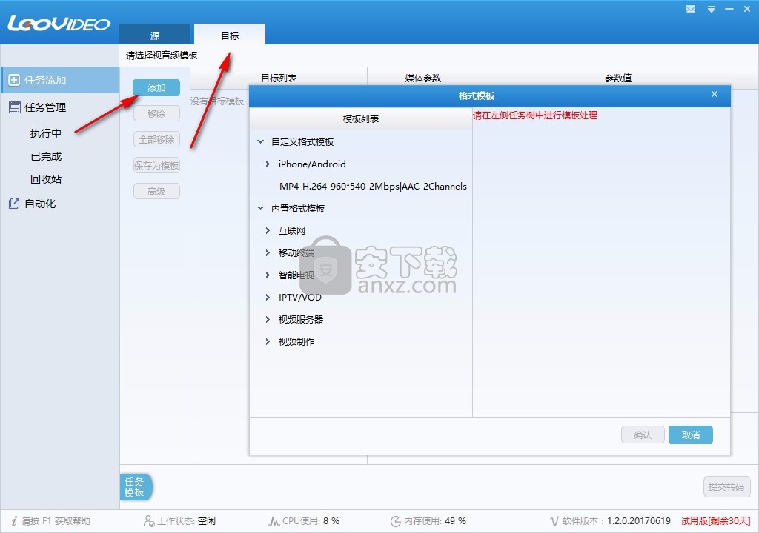Select the MP4-H.264-960*540-2Mbps|AAC-2Channels template
This screenshot has height=533, width=759.
(373, 187)
